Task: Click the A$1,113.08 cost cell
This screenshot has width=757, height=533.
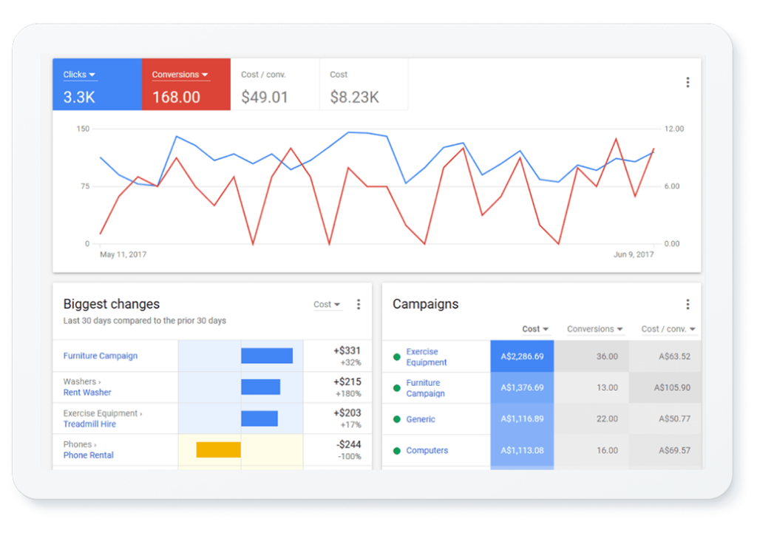Action: click(522, 450)
